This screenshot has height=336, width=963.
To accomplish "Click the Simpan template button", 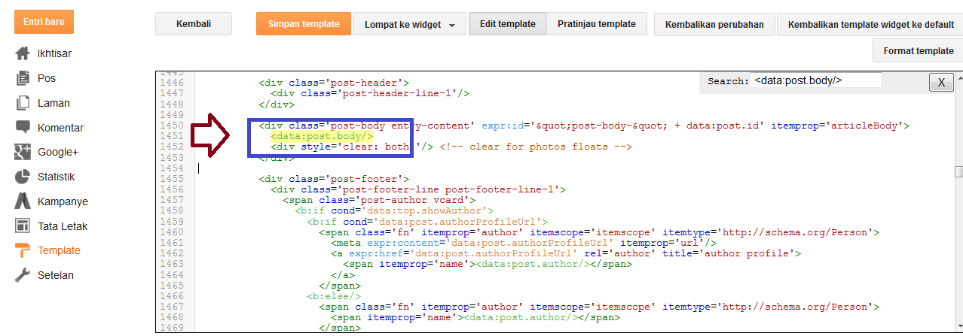I will pos(303,24).
